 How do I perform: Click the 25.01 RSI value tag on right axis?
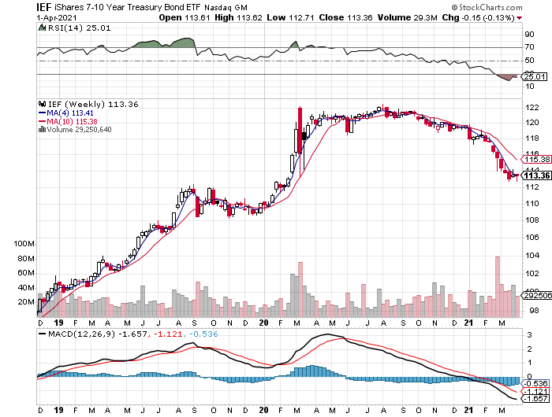[x=535, y=76]
